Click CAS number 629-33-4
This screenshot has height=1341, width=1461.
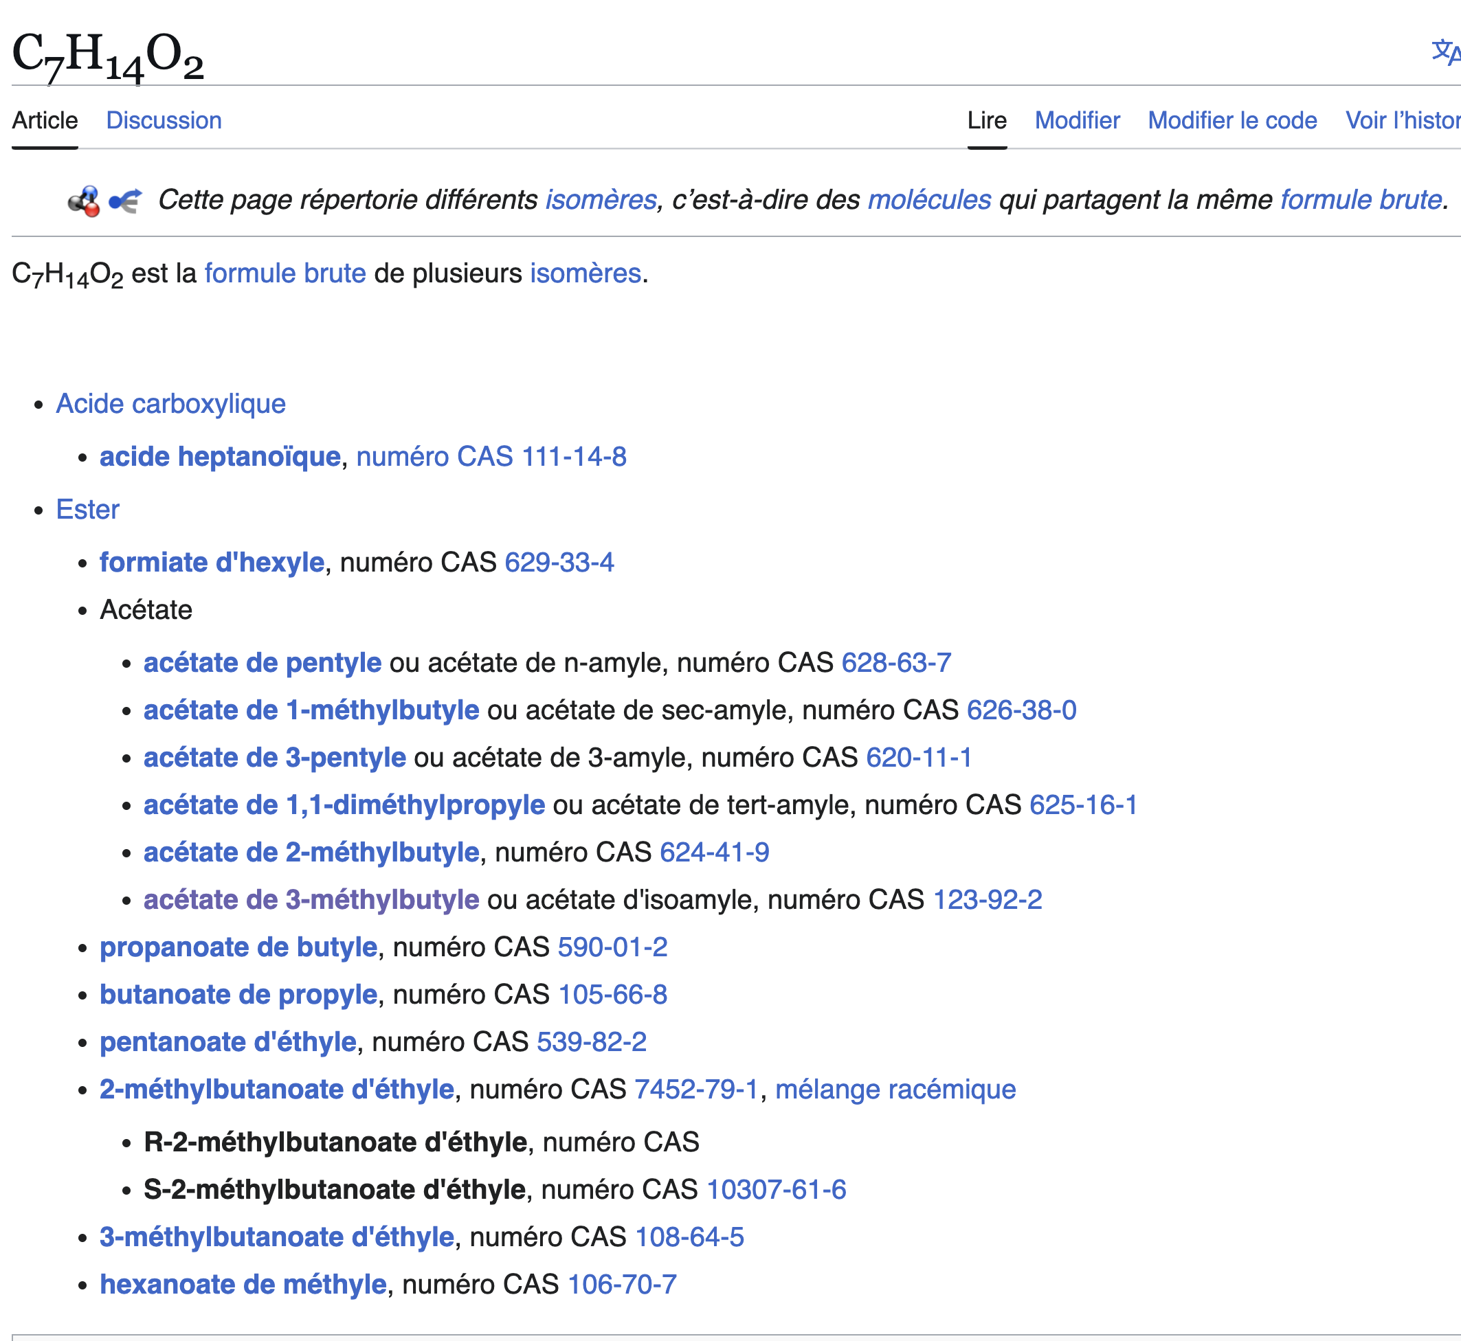(559, 563)
